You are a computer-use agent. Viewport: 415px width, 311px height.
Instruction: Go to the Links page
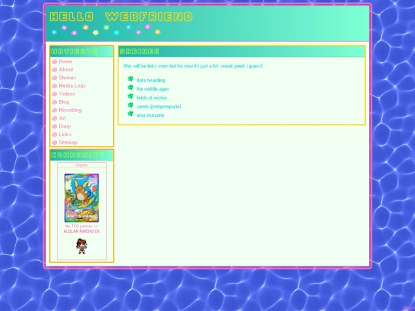pyautogui.click(x=65, y=134)
